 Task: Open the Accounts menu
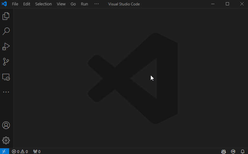pyautogui.click(x=6, y=125)
